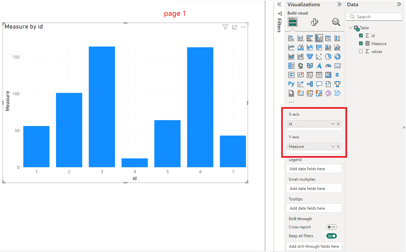This screenshot has height=252, width=406.
Task: Remove id from the X-axis well
Action: pos(338,124)
